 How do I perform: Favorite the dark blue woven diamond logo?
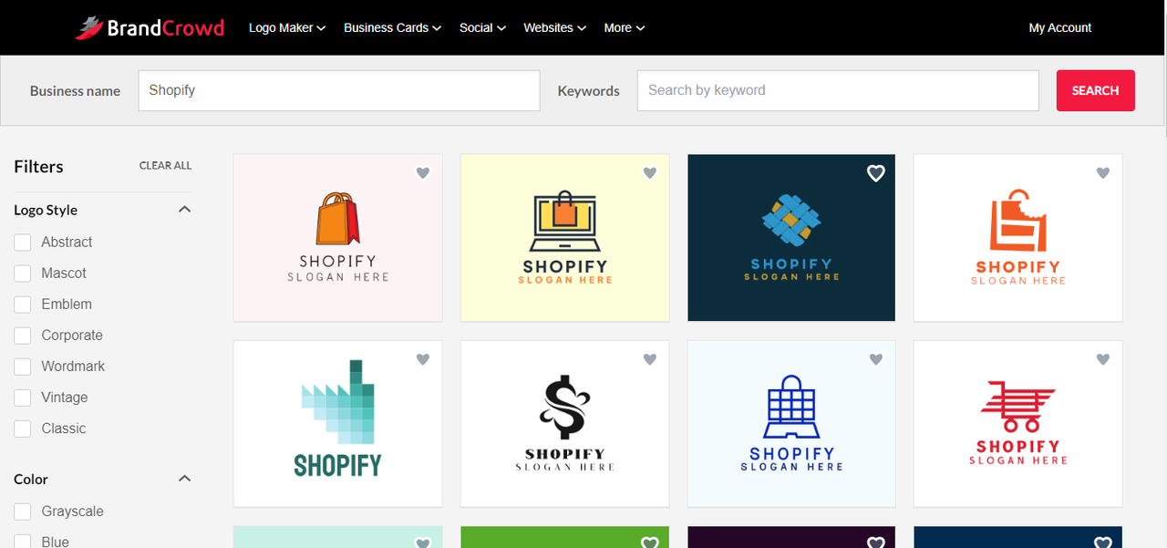(876, 172)
